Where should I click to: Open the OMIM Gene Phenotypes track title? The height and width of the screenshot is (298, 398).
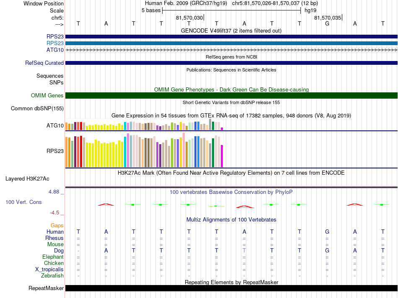pos(231,89)
